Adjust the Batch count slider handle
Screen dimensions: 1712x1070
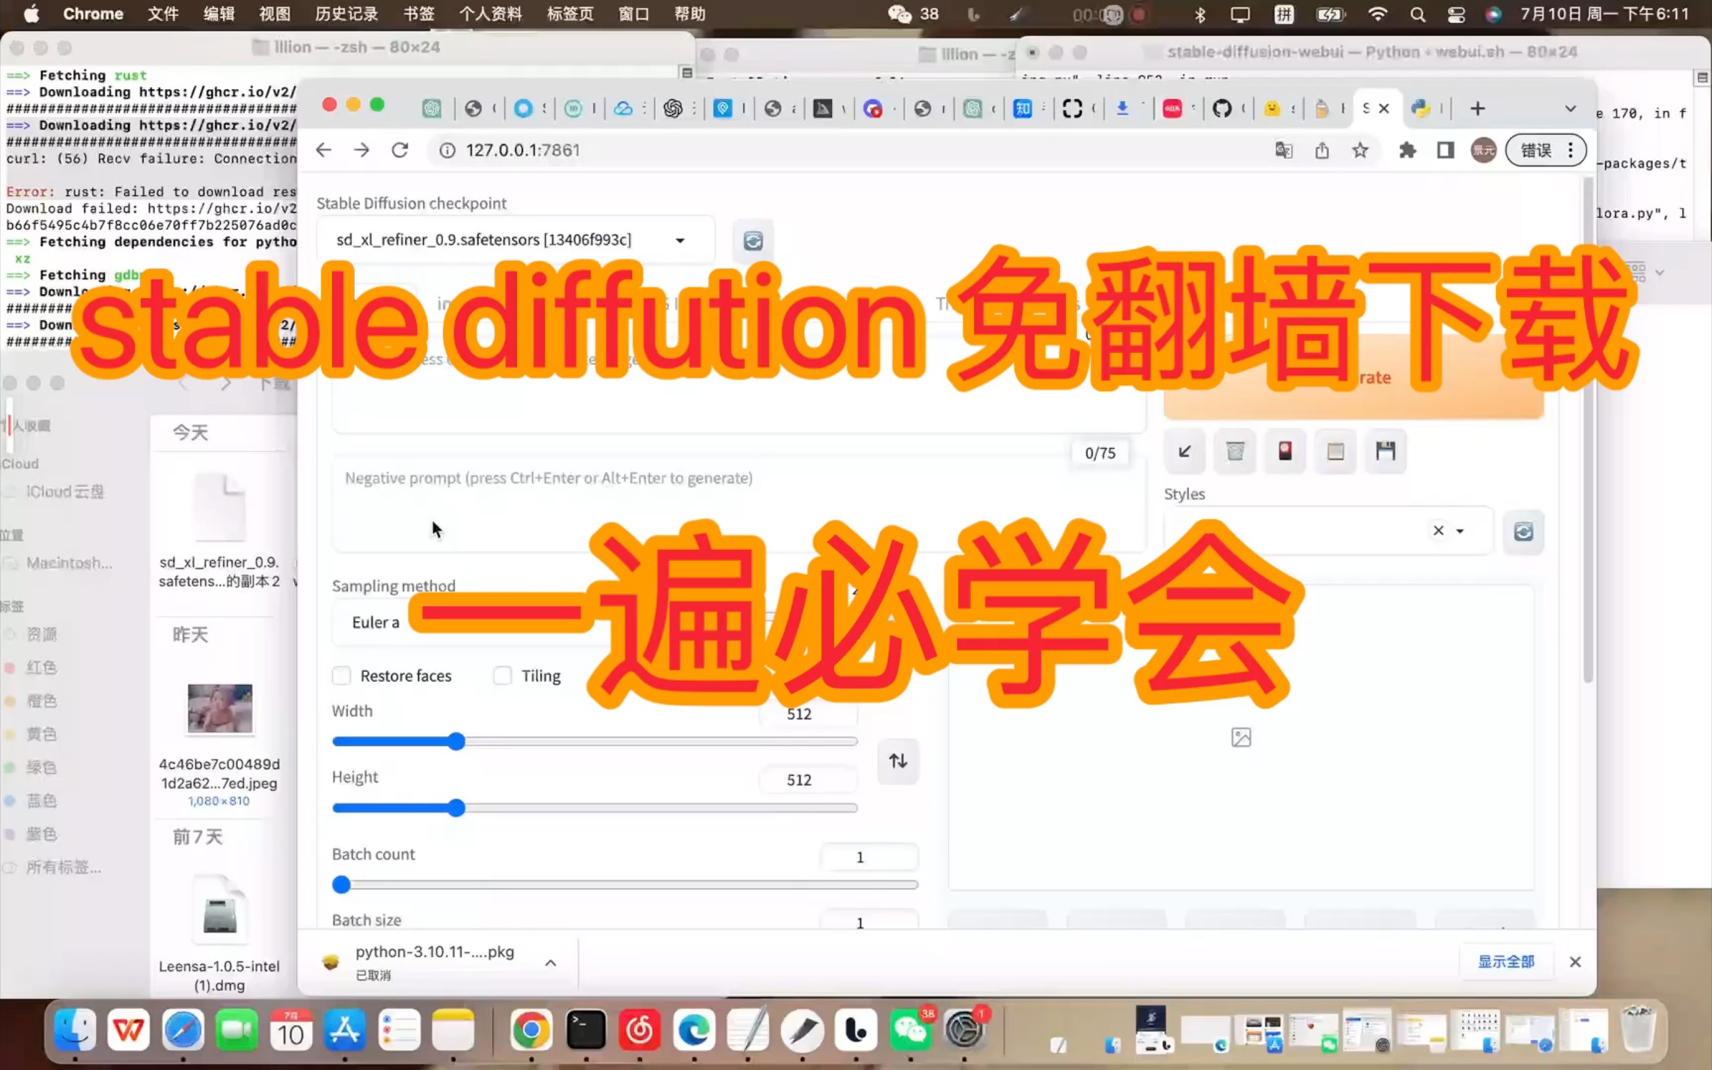click(x=342, y=884)
